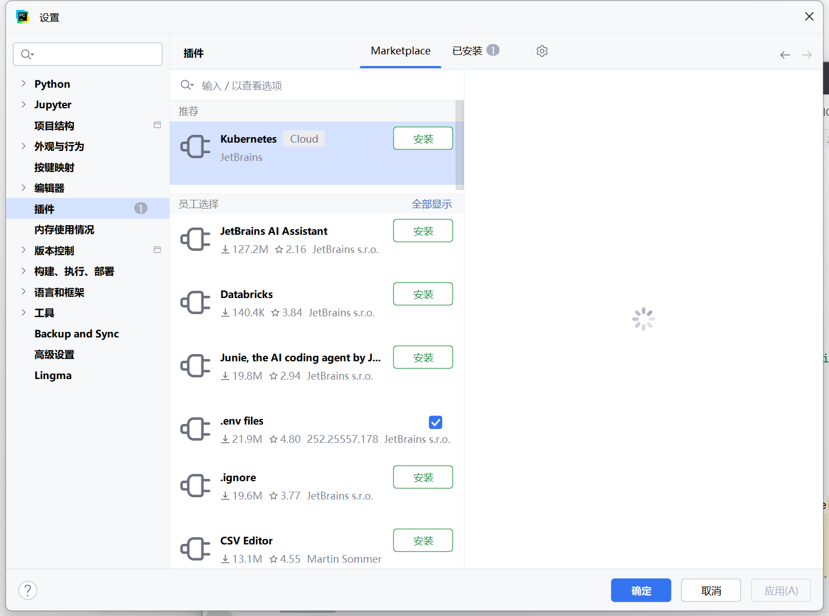Screen dimensions: 829x616
Task: Click the settings search magnifier icon
Action: [x=27, y=54]
